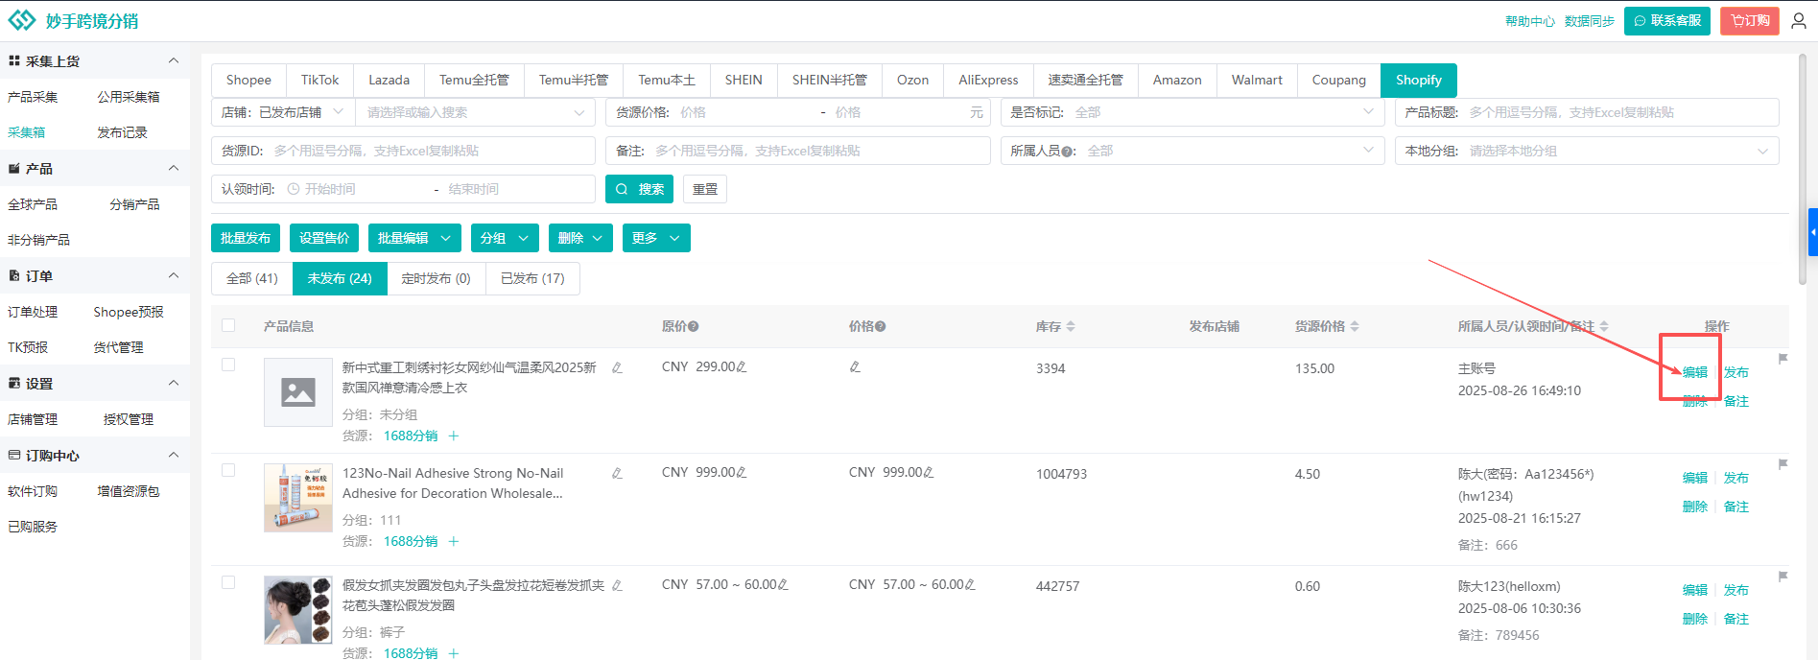Click help icon next to 原价 header

(694, 327)
